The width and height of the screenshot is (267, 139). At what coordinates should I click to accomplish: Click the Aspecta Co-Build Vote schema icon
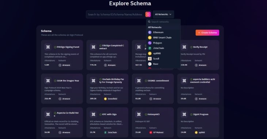[48, 114]
